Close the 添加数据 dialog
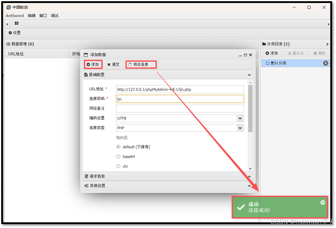The height and width of the screenshot is (228, 336). click(x=250, y=55)
